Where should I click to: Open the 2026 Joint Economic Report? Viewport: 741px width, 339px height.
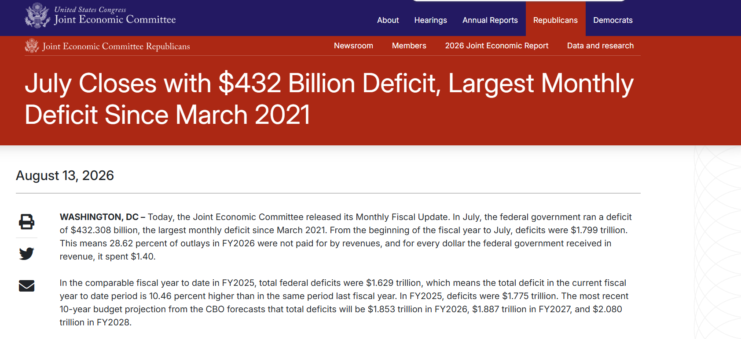point(496,46)
